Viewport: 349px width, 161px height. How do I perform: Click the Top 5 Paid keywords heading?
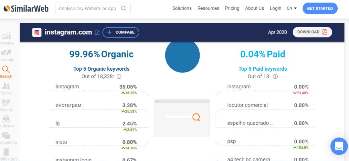click(x=263, y=69)
